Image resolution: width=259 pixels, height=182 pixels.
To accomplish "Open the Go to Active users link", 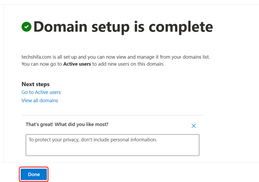I will coord(41,92).
